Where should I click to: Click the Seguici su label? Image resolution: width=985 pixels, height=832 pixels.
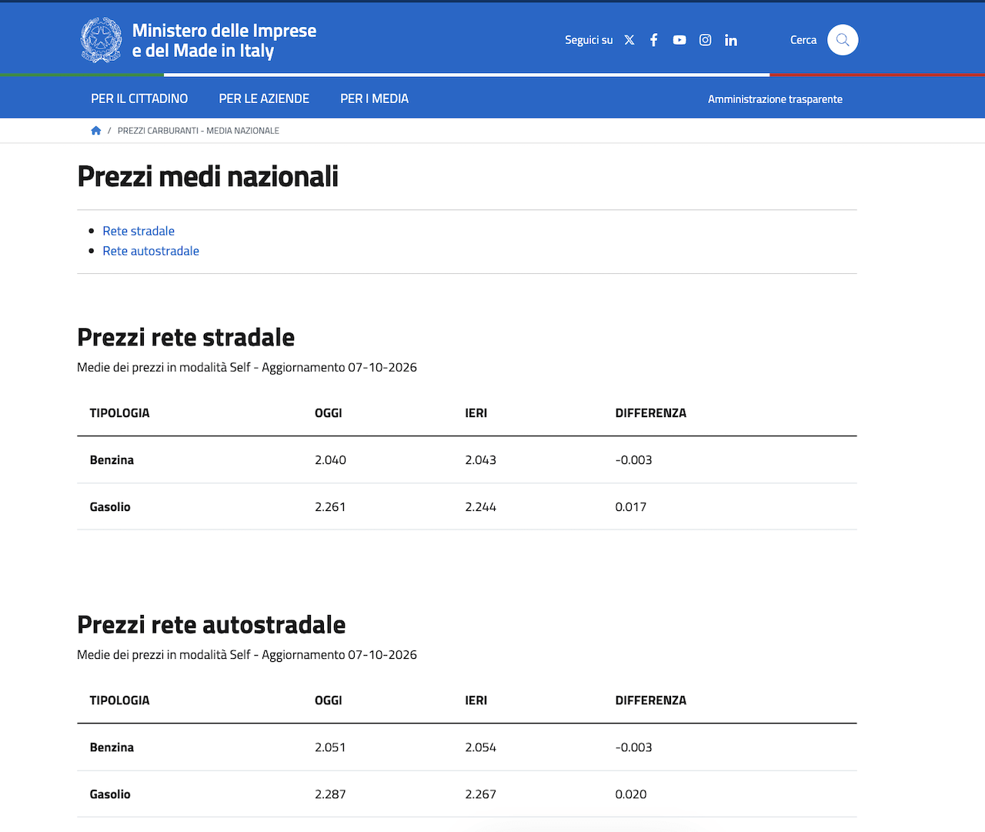click(x=589, y=40)
